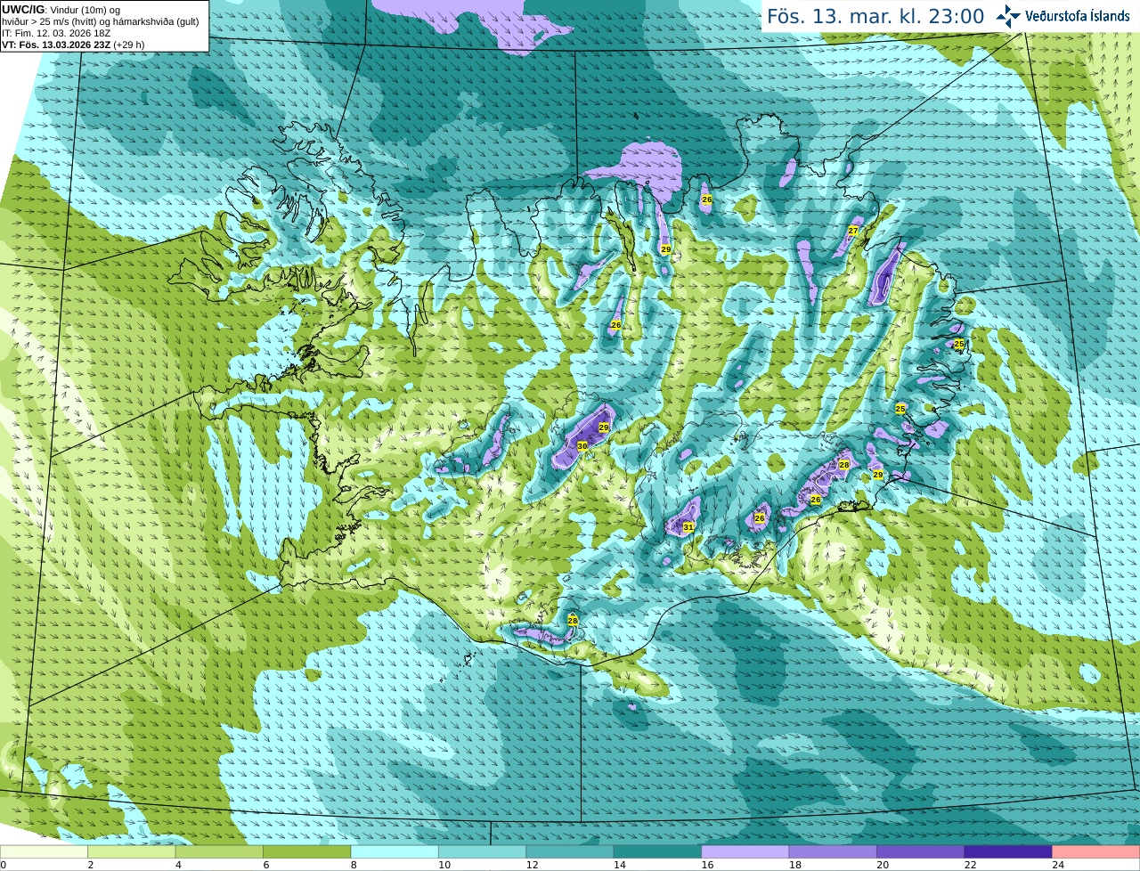Click the hviður > 25 m/s legend description line

[101, 21]
